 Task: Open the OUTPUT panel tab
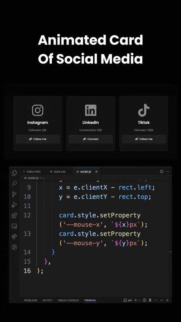point(48,300)
